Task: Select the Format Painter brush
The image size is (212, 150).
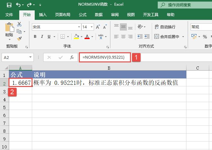Action: pos(19,38)
